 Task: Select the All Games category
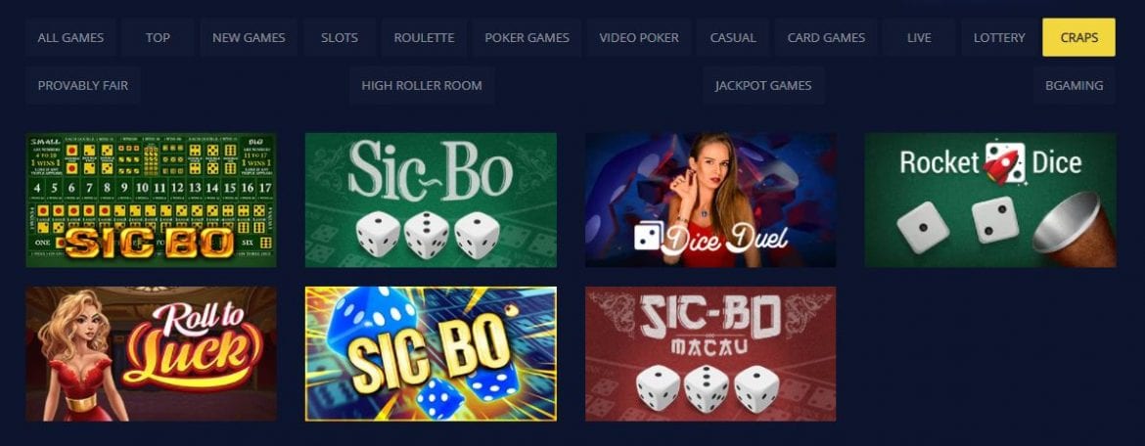coord(70,37)
